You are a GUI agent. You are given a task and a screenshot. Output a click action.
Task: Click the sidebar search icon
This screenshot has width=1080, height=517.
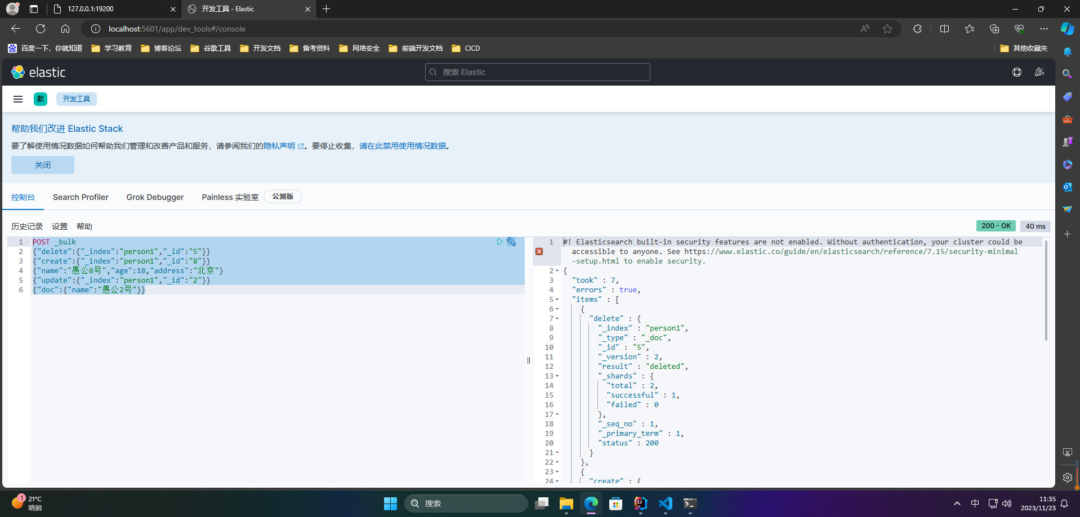[1067, 74]
